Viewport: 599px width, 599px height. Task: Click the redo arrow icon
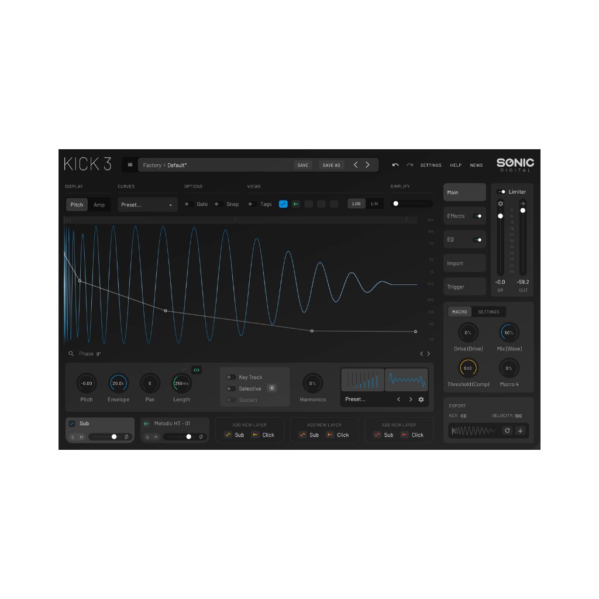pyautogui.click(x=409, y=165)
